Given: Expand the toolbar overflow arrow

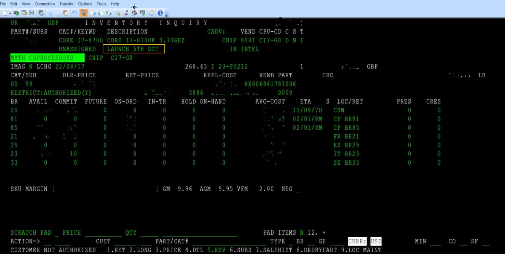Looking at the screenshot, I should pos(166,14).
